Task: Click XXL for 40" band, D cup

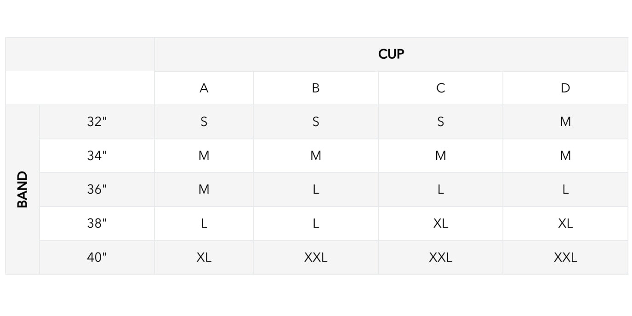Action: click(565, 258)
